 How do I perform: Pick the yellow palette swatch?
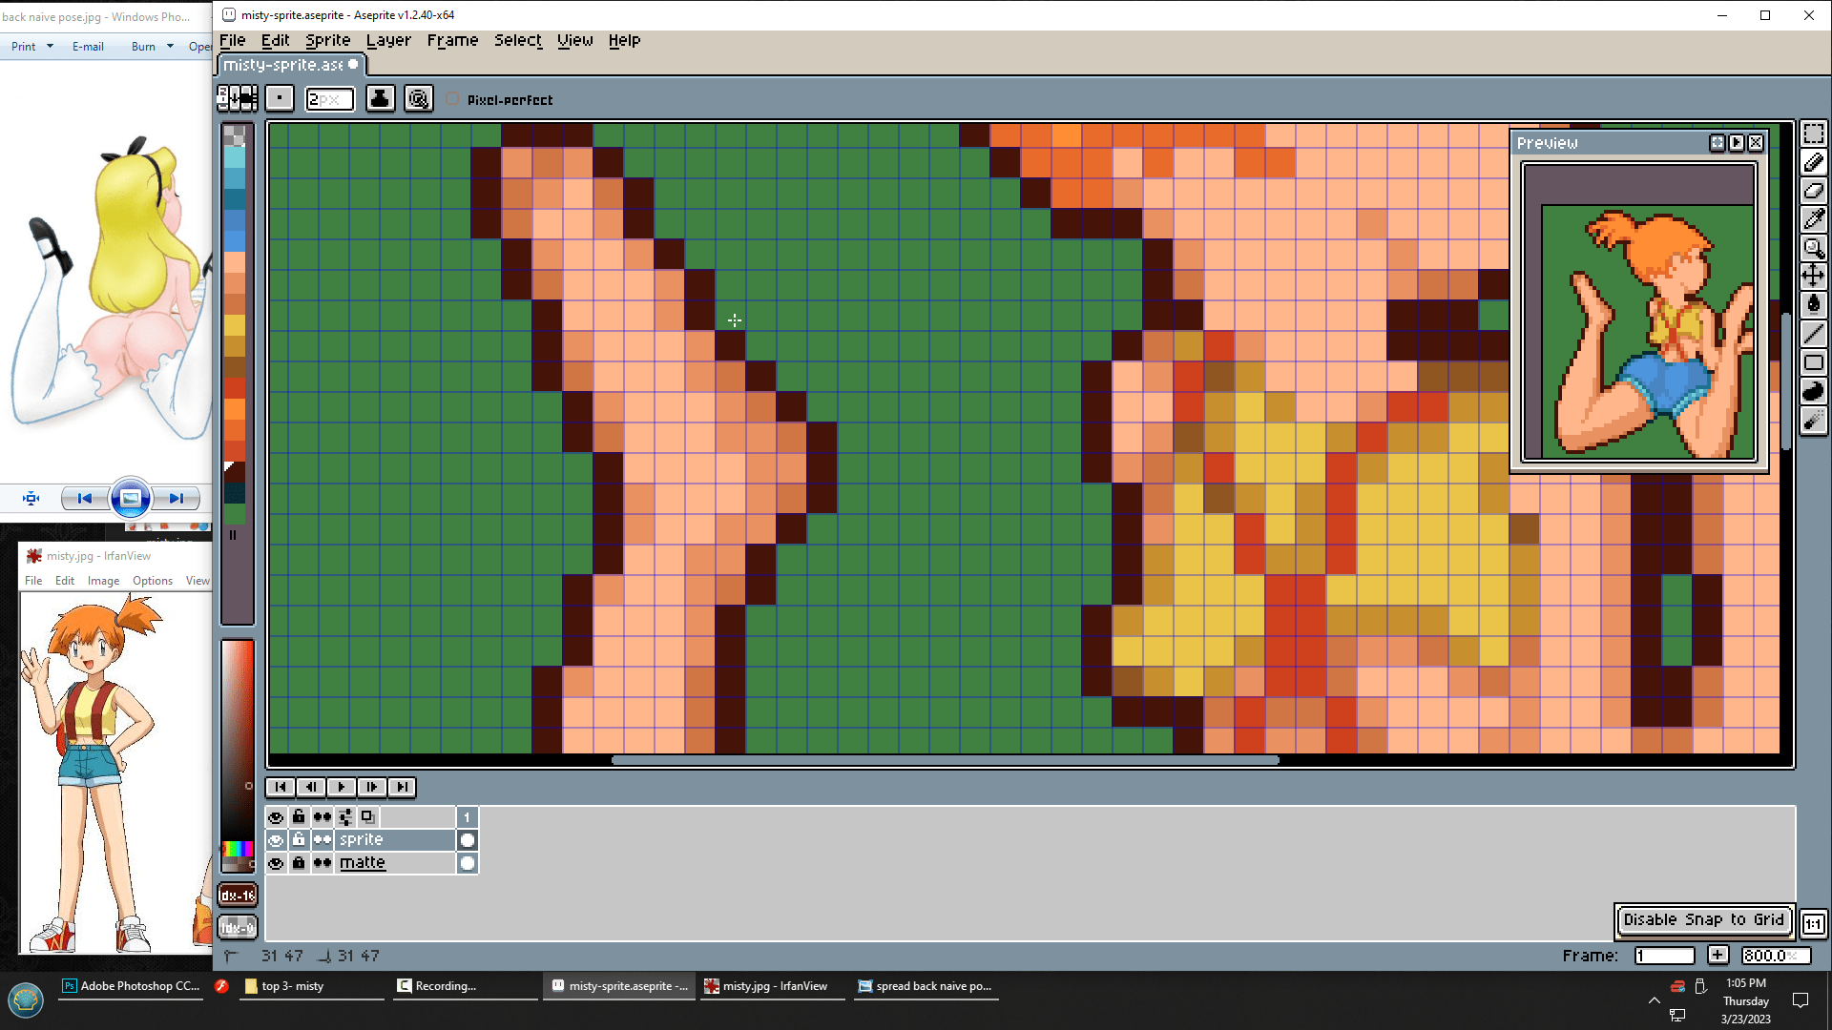(234, 325)
